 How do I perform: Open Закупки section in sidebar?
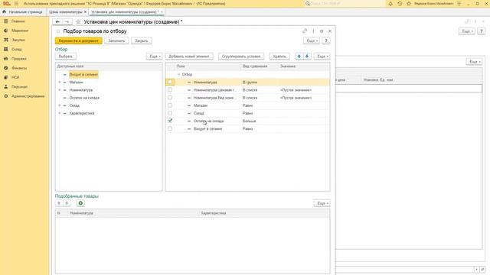click(x=18, y=40)
